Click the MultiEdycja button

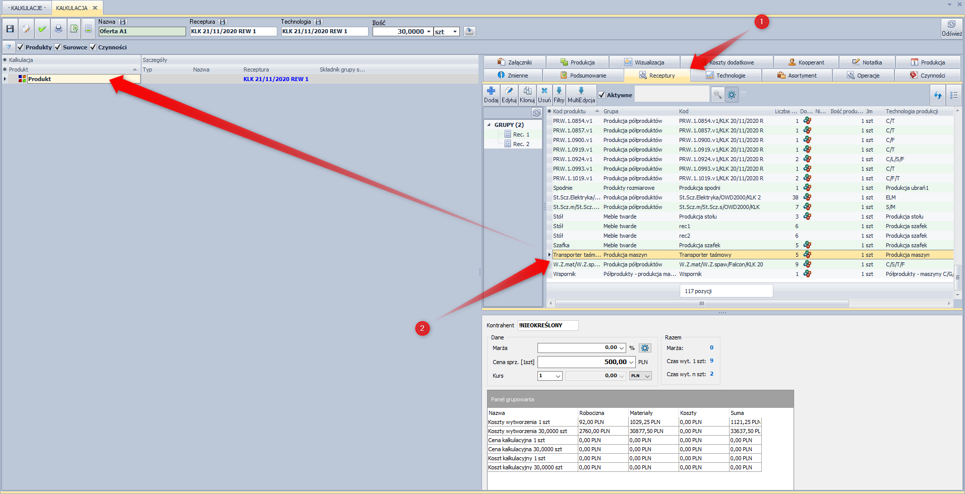tap(581, 94)
